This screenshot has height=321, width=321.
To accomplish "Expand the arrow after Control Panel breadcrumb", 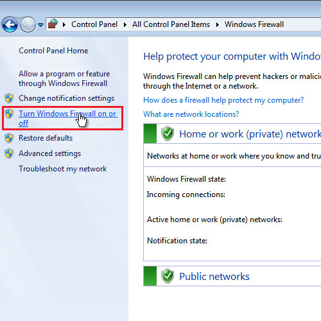I will [x=125, y=24].
